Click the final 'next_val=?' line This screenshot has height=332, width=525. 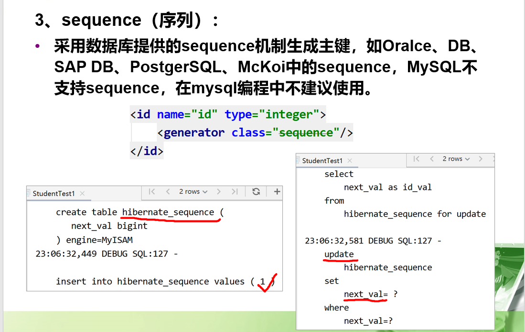(x=368, y=321)
